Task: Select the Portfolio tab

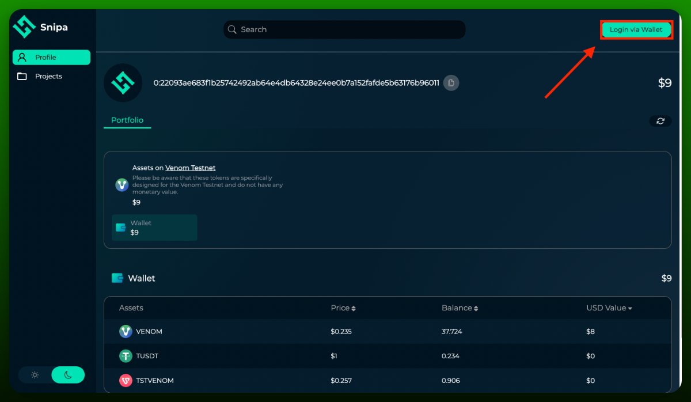Action: click(127, 120)
